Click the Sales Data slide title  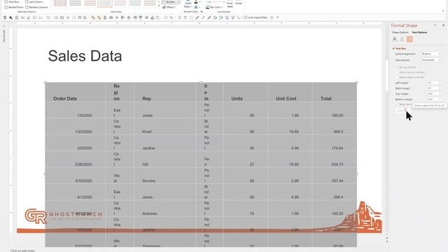click(85, 56)
